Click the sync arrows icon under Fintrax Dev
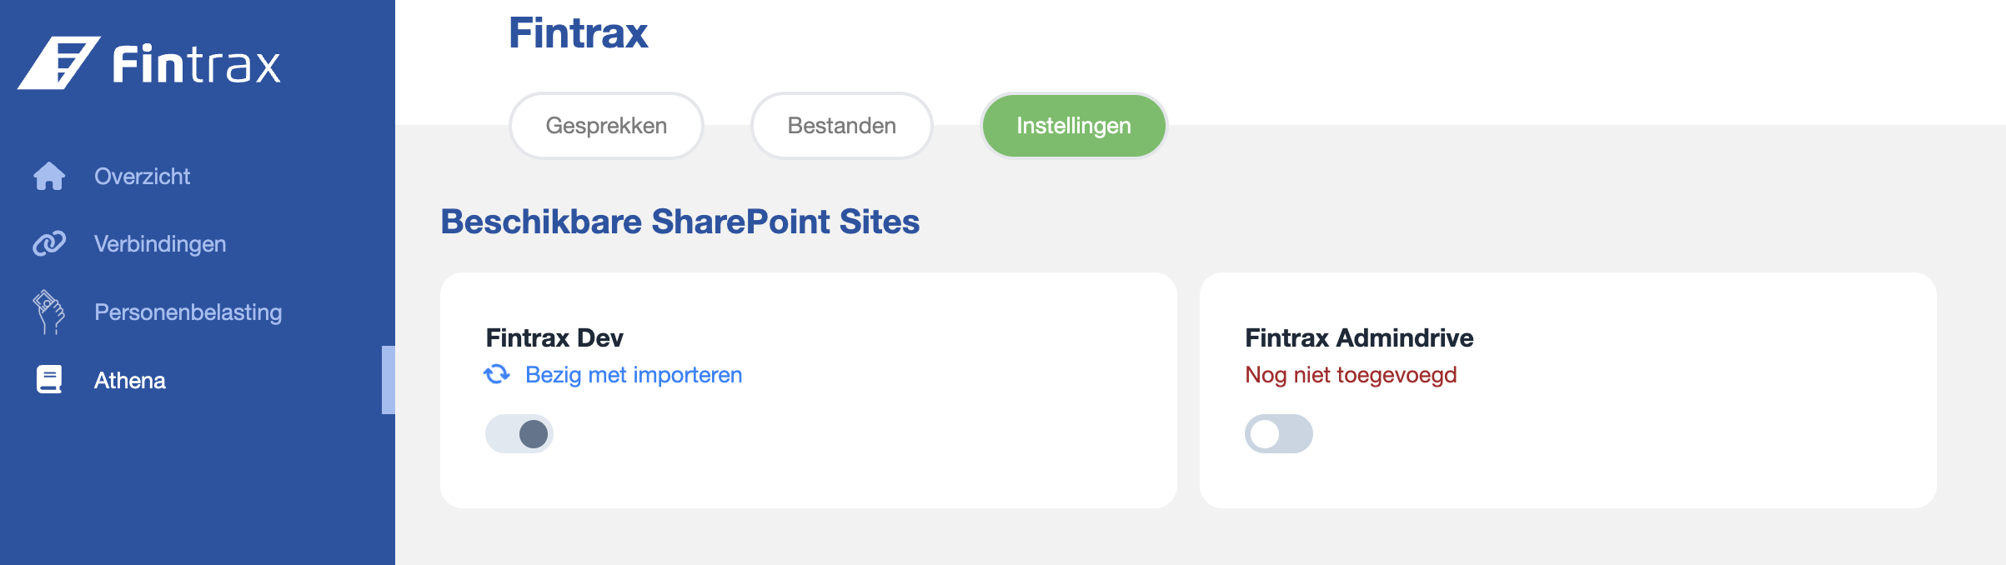Image resolution: width=2006 pixels, height=565 pixels. (497, 374)
